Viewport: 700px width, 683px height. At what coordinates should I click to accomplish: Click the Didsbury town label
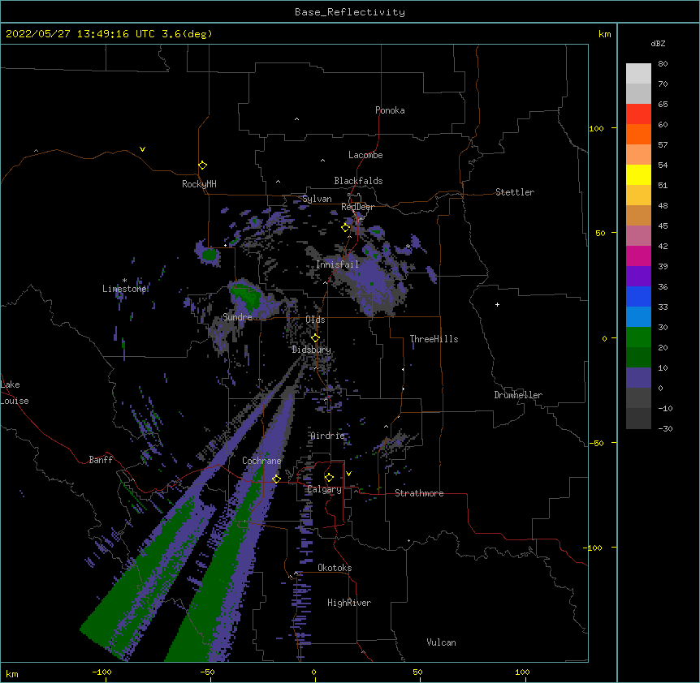312,350
